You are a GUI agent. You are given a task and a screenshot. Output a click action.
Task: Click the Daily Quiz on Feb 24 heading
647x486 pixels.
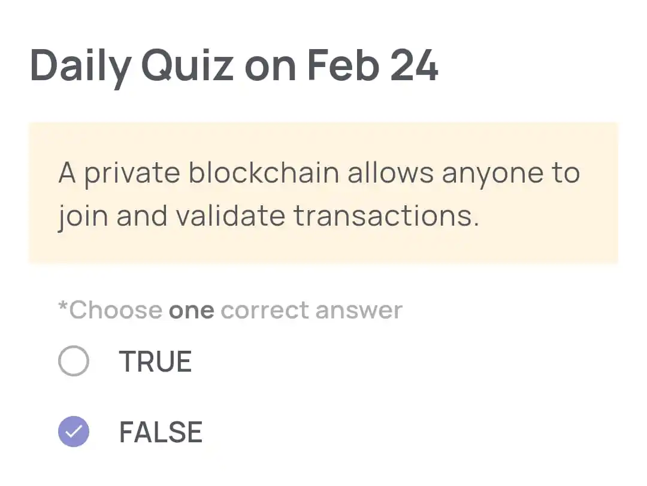pyautogui.click(x=234, y=66)
